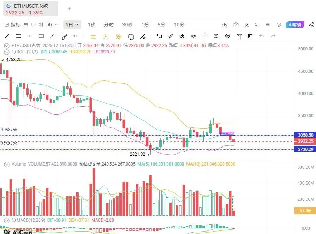Take a chart screenshot with camera icon

point(236,24)
